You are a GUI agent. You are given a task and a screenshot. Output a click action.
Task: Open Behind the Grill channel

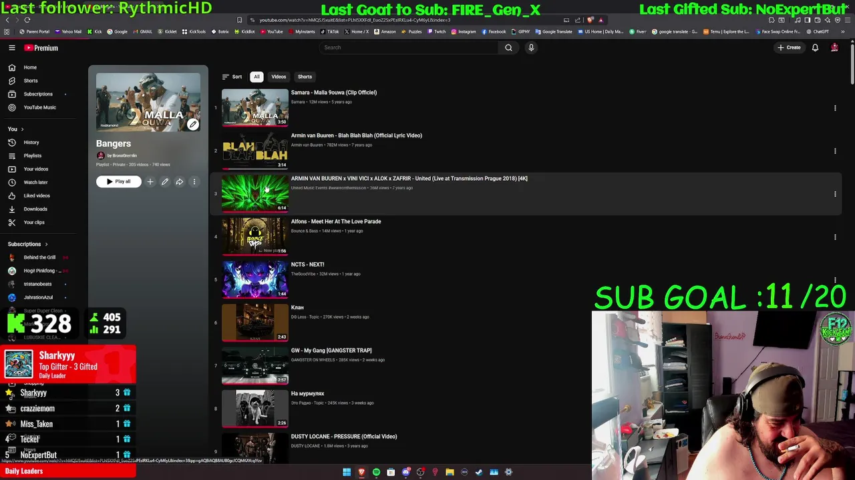coord(39,257)
